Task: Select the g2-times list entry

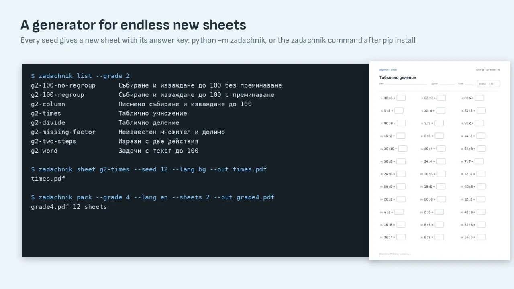Action: point(109,113)
